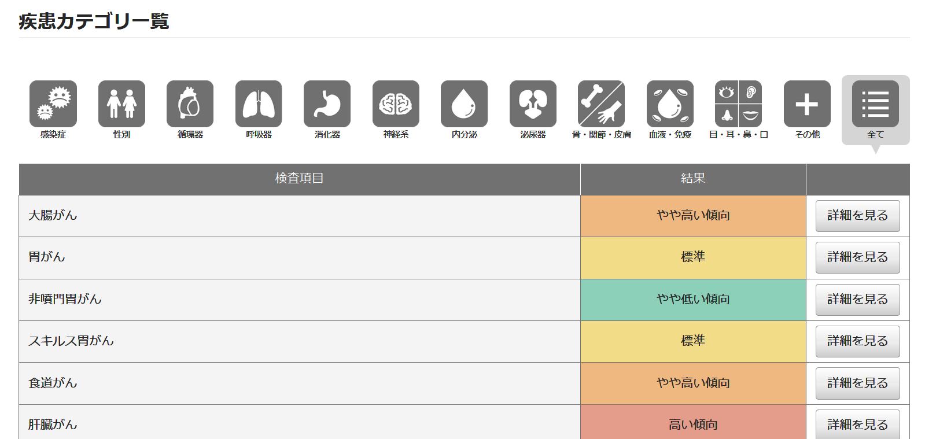Choose the 目・耳・鼻・口 category icon

point(739,104)
